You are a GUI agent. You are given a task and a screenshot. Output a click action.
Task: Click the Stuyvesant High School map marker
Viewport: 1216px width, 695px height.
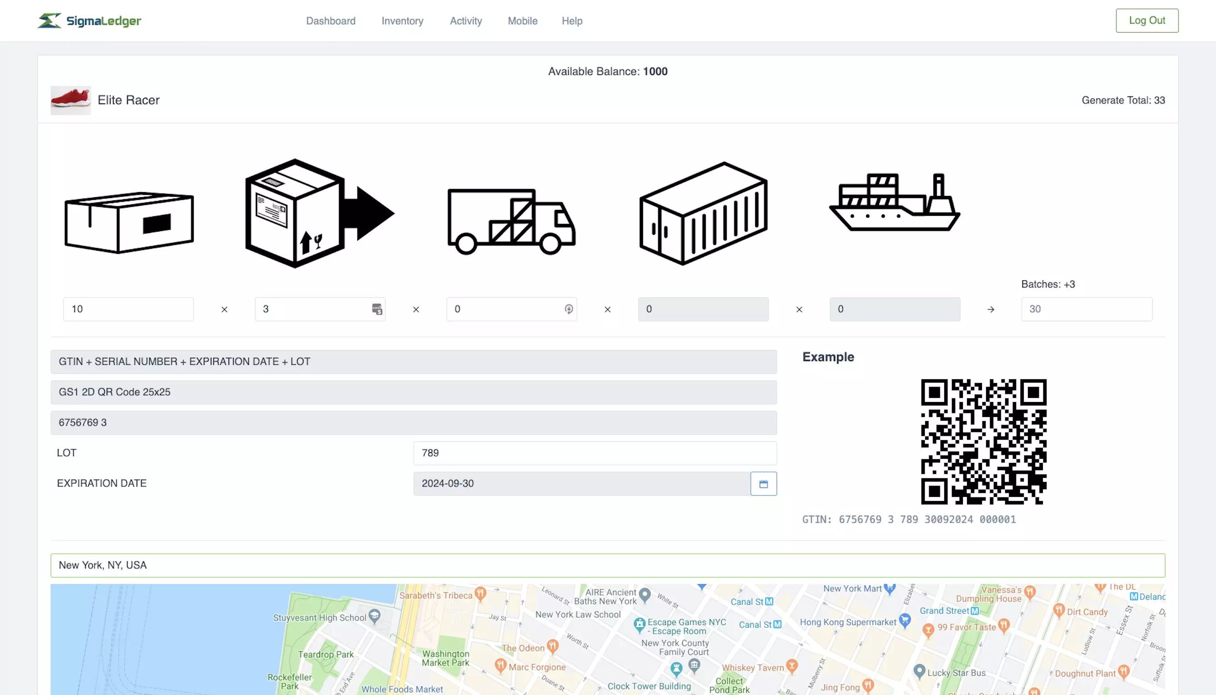click(375, 616)
